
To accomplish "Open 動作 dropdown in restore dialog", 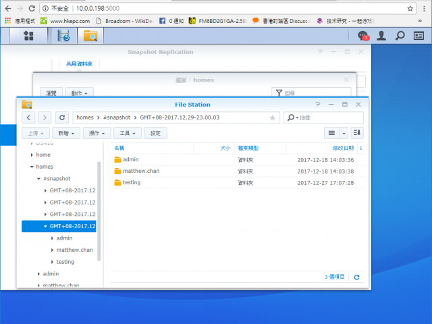I will tap(80, 93).
